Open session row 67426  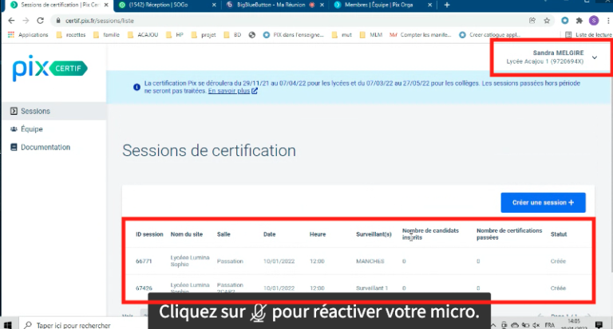(x=358, y=288)
